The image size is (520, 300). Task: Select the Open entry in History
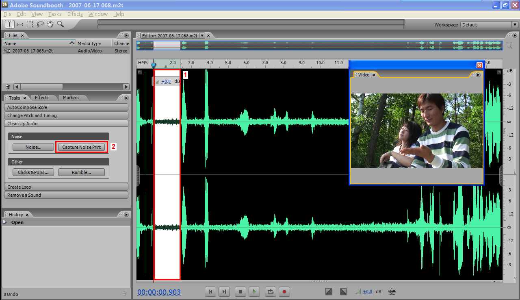[17, 222]
